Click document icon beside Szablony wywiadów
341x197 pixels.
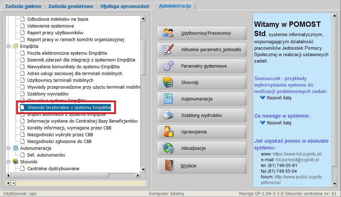click(22, 94)
